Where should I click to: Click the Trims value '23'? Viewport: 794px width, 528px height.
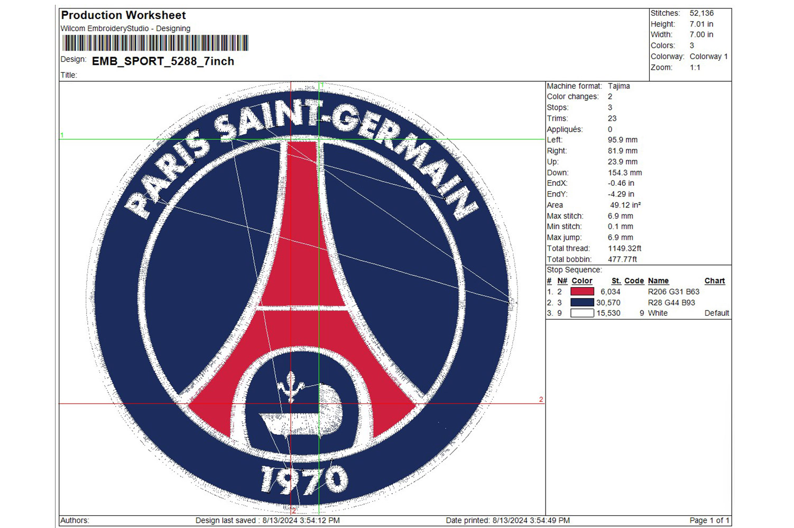[612, 118]
